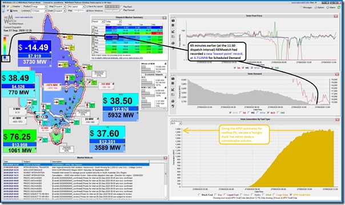The height and width of the screenshot is (205, 345).
Task: Click the Save My Layout button
Action: [x=95, y=7]
